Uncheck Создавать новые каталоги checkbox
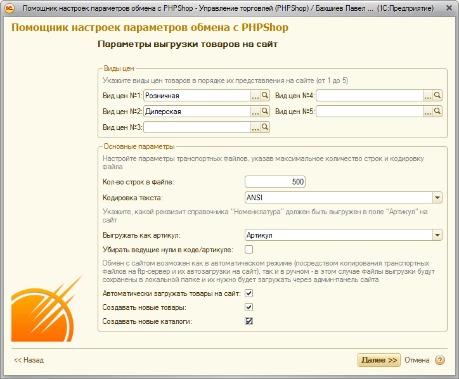Image resolution: width=459 pixels, height=379 pixels. [249, 321]
